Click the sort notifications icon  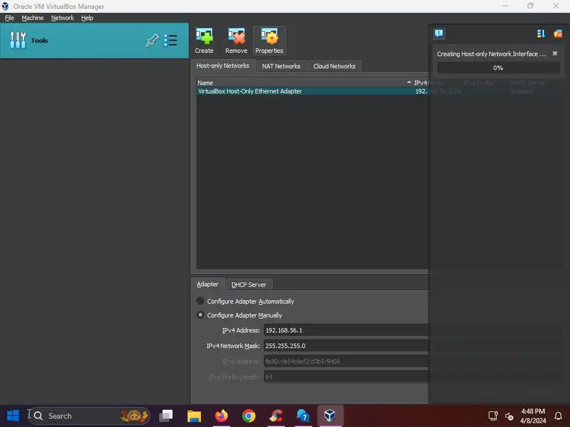(x=541, y=34)
